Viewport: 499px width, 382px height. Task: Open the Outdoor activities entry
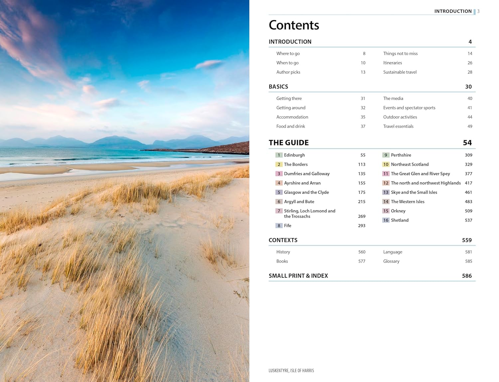pyautogui.click(x=400, y=117)
